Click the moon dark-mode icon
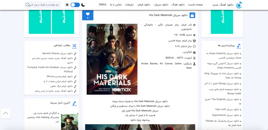The width and height of the screenshot is (268, 130). [83, 5]
